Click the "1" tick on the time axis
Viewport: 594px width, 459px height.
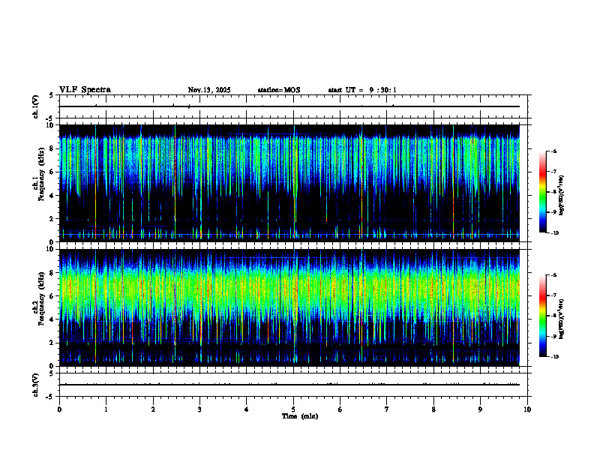coord(106,409)
